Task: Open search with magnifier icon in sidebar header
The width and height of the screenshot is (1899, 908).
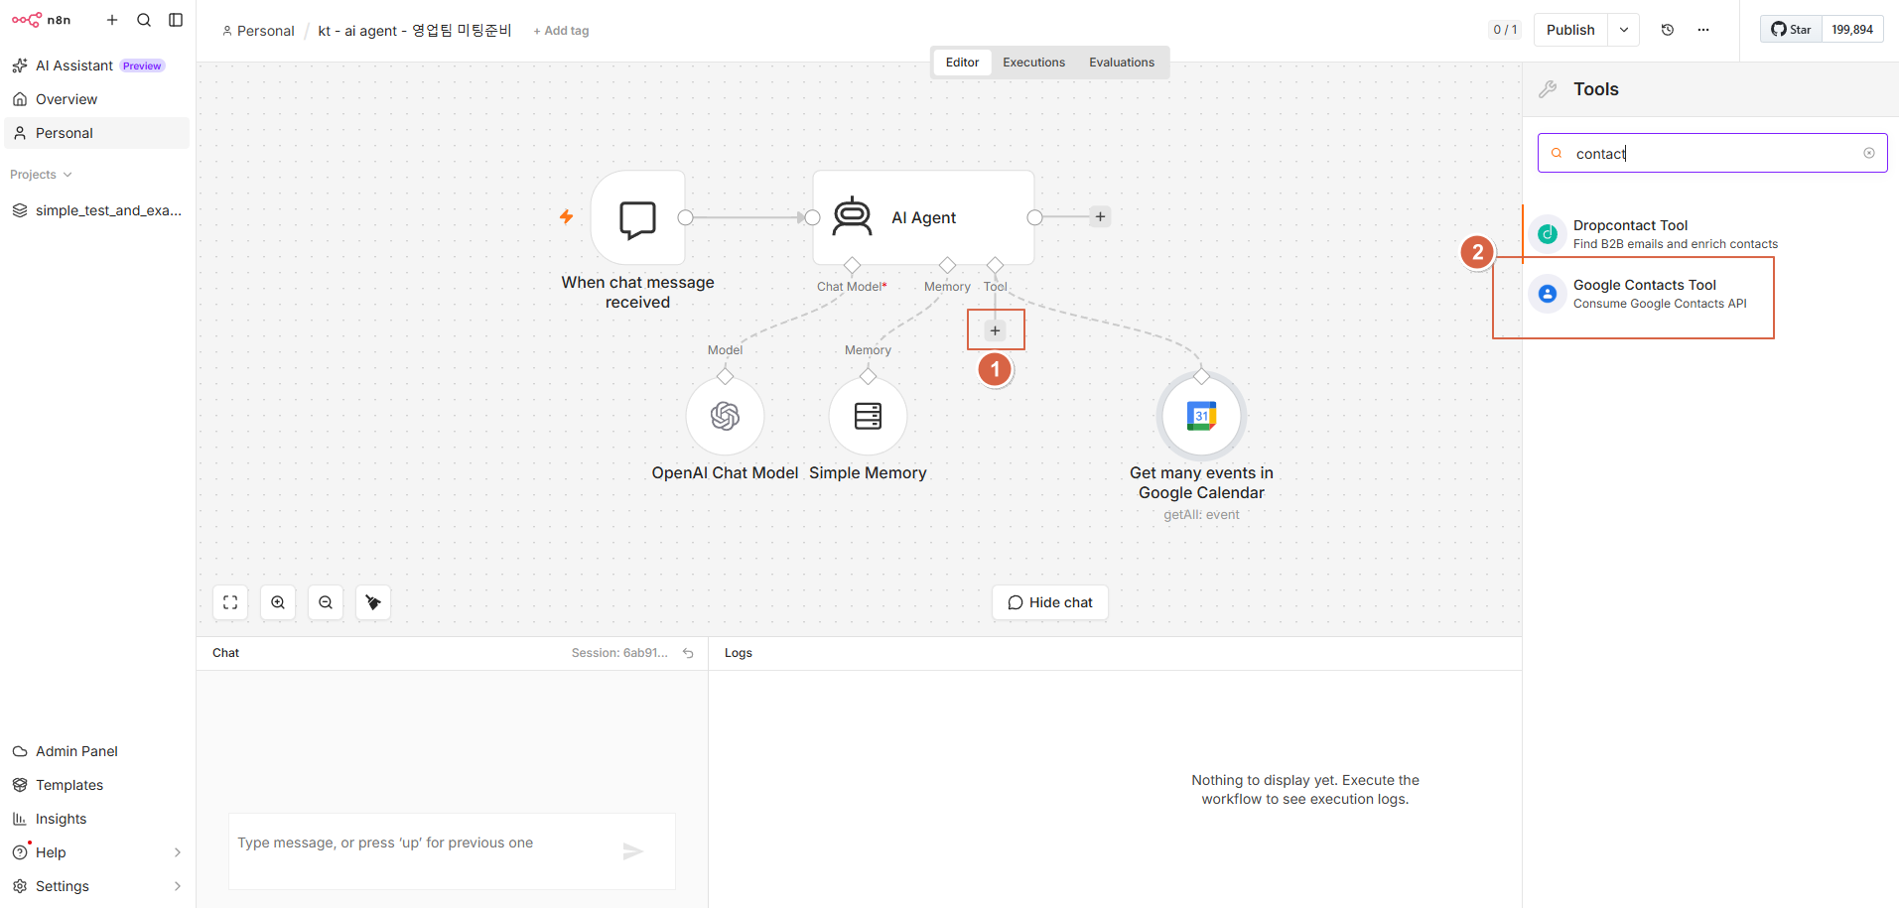Action: (144, 20)
